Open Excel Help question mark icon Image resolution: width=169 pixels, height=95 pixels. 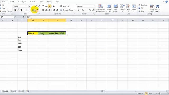point(167,2)
